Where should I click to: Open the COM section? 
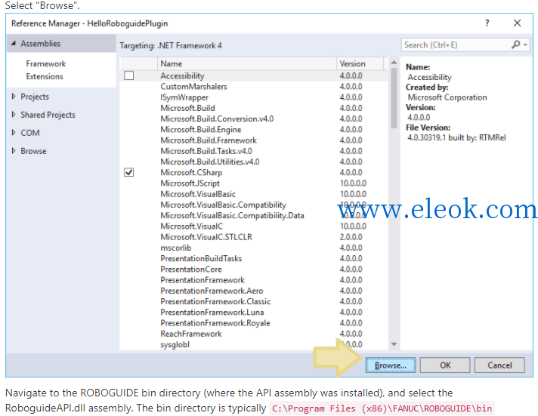(x=30, y=133)
